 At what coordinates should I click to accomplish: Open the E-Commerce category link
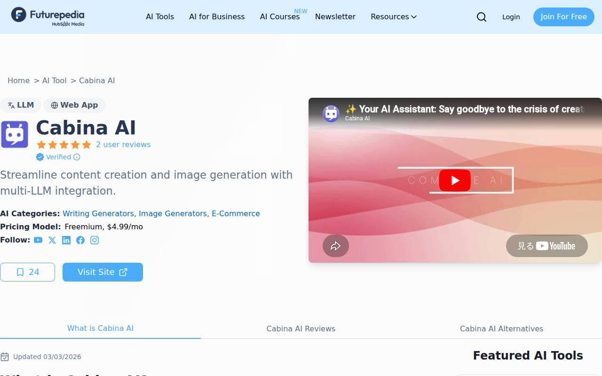tap(236, 213)
